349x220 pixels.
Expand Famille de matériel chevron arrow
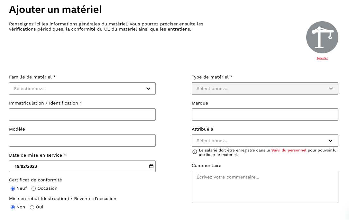pyautogui.click(x=148, y=88)
